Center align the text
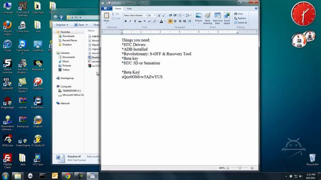Image resolution: width=321 pixels, height=180 pixels. pos(175,21)
